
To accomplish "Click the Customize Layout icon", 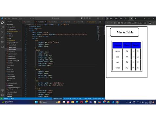I will (x=90, y=18).
